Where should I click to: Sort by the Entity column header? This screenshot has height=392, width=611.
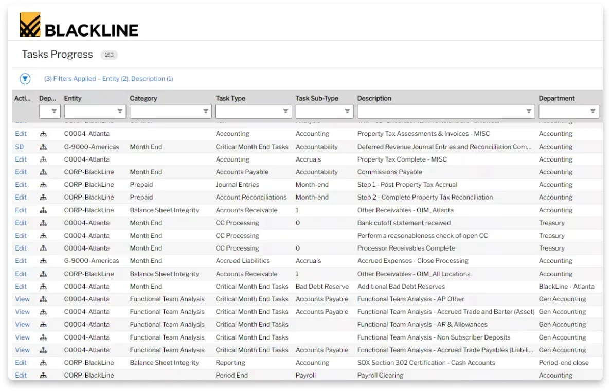[x=73, y=98]
